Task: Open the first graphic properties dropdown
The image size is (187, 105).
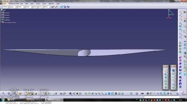Action: pyautogui.click(x=6, y=7)
